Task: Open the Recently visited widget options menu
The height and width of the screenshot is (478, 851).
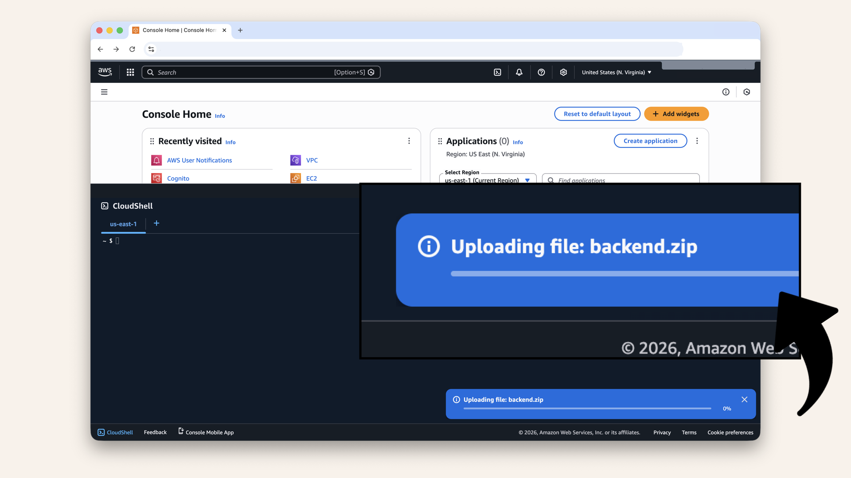Action: point(409,141)
